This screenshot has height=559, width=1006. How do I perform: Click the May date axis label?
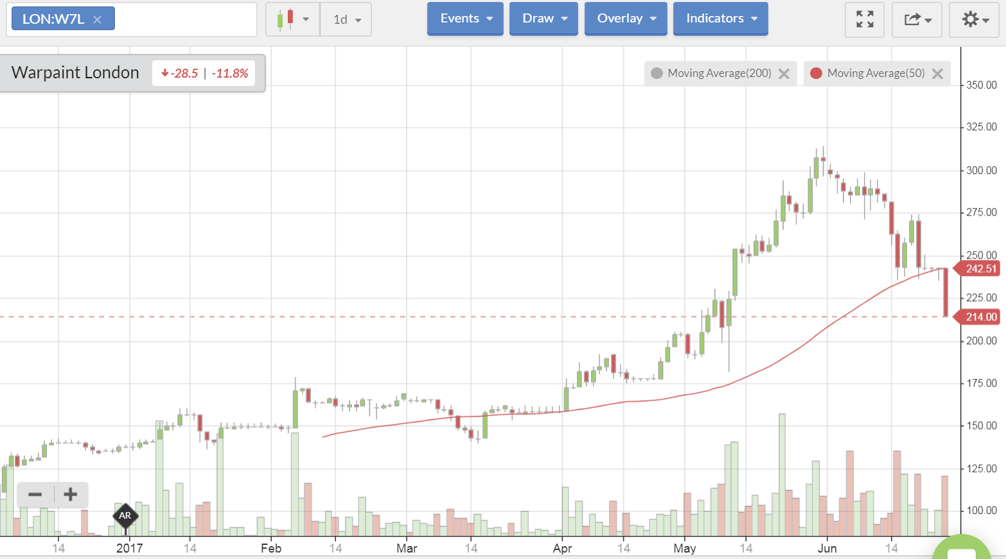click(685, 548)
